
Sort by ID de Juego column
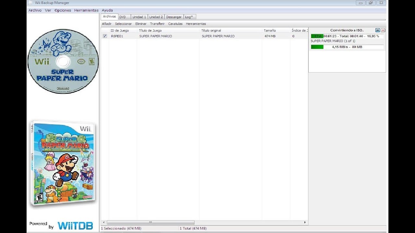(x=123, y=30)
